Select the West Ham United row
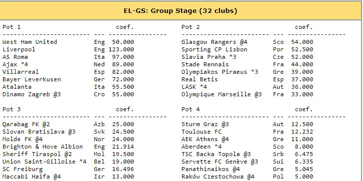This screenshot has width=363, height=181. (x=68, y=42)
